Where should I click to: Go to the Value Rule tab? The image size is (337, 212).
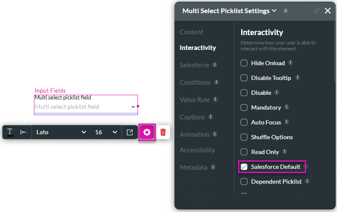click(195, 100)
